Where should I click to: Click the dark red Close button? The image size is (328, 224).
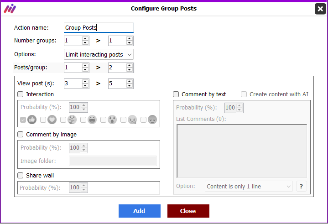[x=188, y=211]
